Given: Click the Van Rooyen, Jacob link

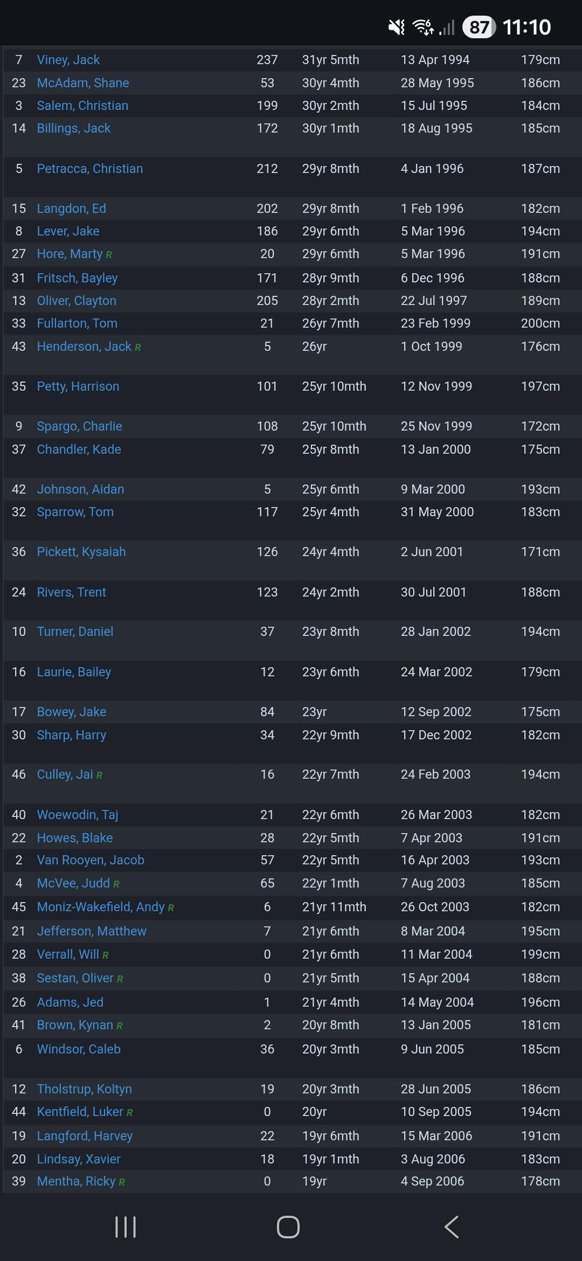Looking at the screenshot, I should pos(91,860).
